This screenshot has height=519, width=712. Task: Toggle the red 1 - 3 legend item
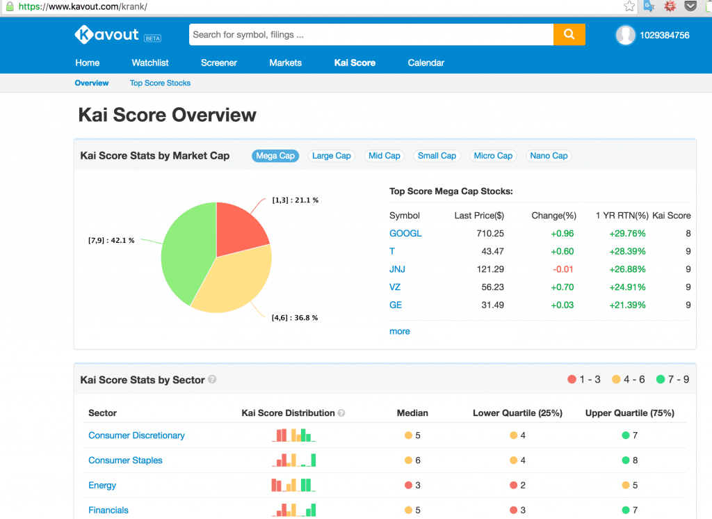pos(584,380)
